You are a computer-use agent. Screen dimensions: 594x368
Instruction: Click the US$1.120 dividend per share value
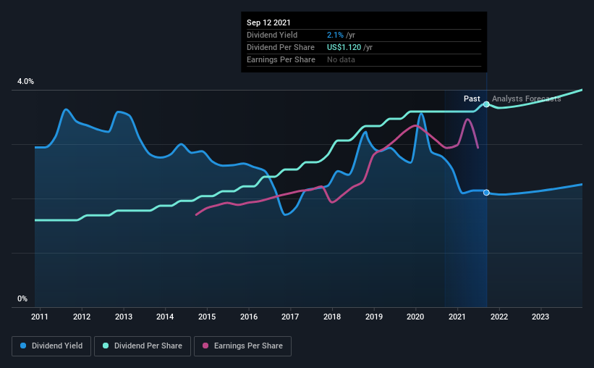[x=344, y=47]
